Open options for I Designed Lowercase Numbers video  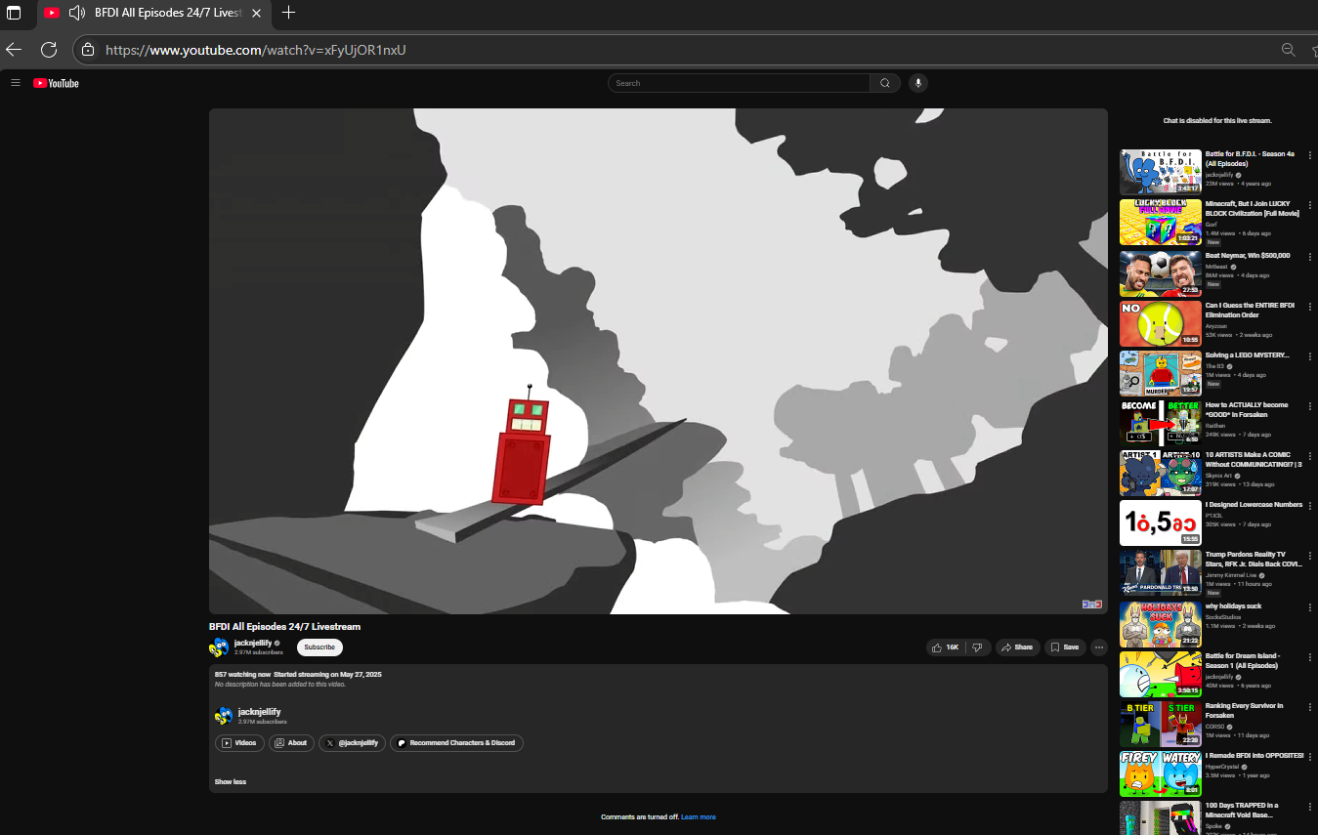[x=1310, y=505]
